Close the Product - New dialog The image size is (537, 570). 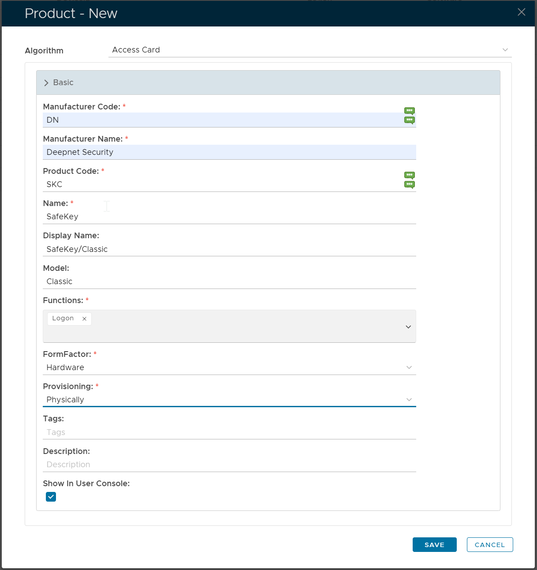[x=521, y=12]
